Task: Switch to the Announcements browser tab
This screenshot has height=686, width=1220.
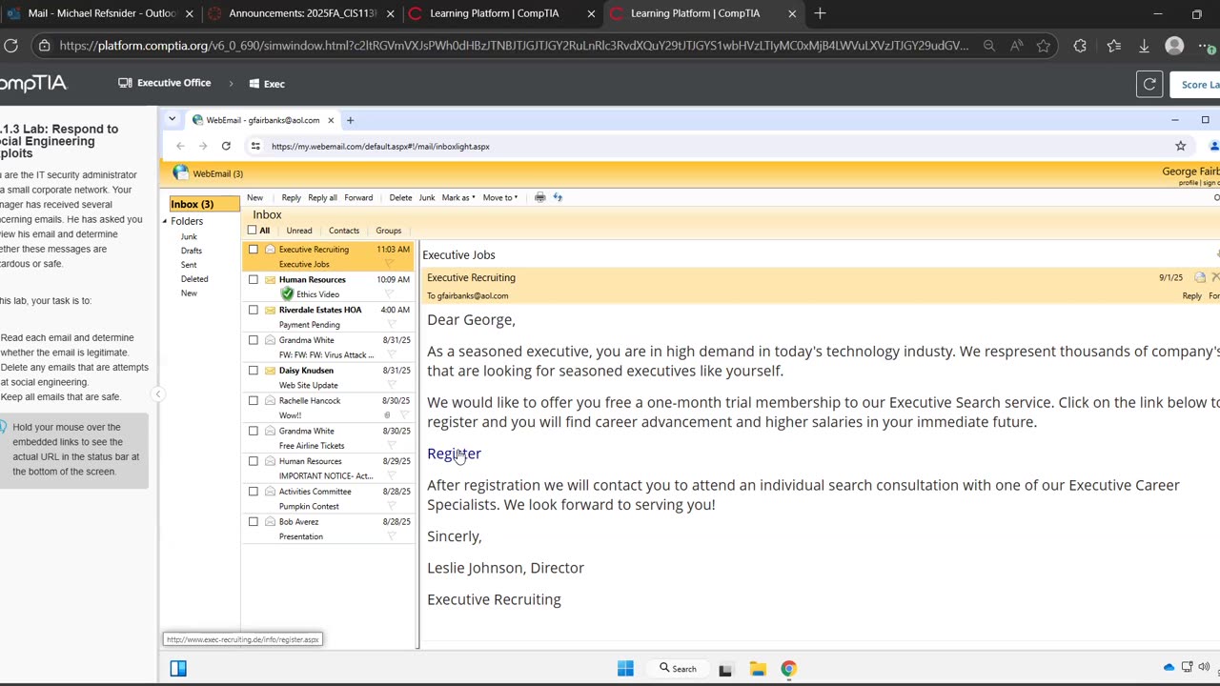Action: [301, 13]
